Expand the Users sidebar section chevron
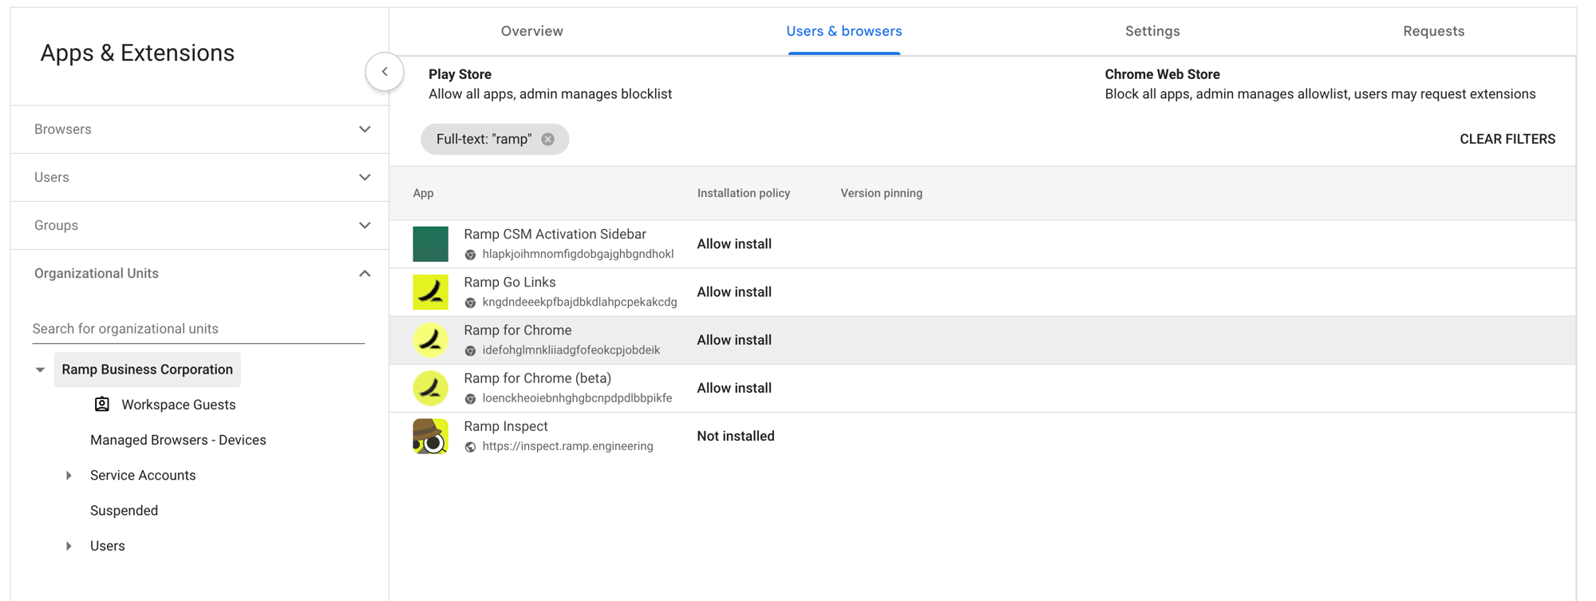1596x601 pixels. 365,177
